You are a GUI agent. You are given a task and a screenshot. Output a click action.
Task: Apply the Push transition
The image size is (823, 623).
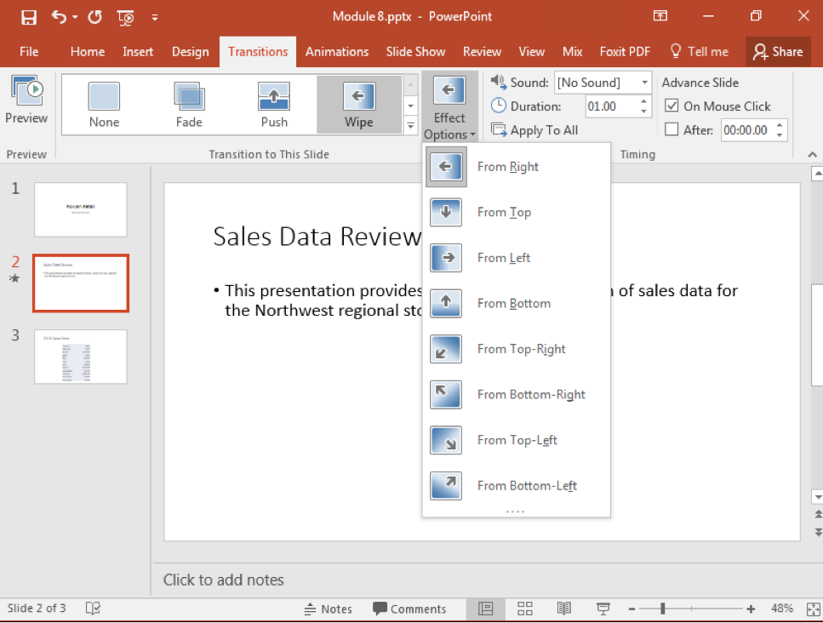tap(273, 104)
